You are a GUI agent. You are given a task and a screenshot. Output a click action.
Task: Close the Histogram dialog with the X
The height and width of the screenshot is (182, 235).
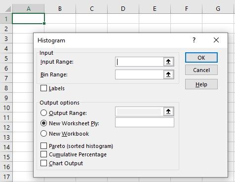tap(216, 40)
